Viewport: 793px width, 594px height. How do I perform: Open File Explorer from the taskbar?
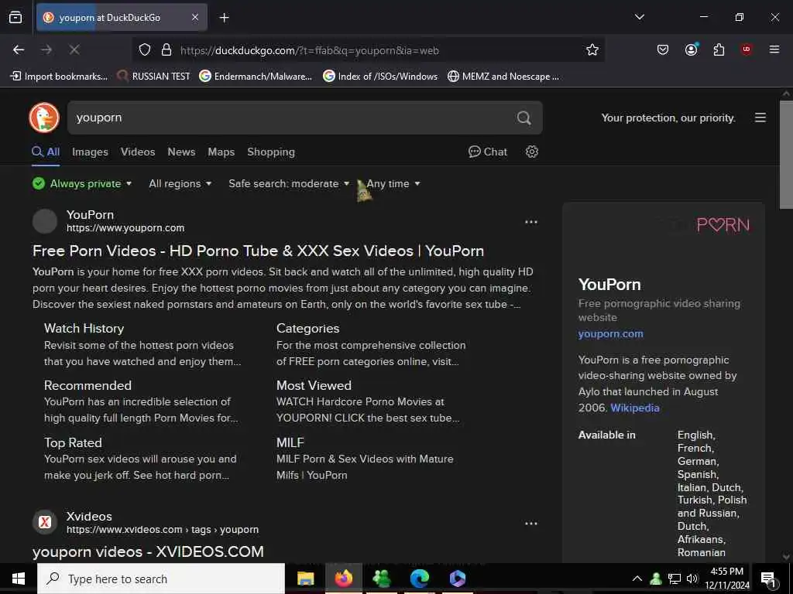click(x=305, y=579)
